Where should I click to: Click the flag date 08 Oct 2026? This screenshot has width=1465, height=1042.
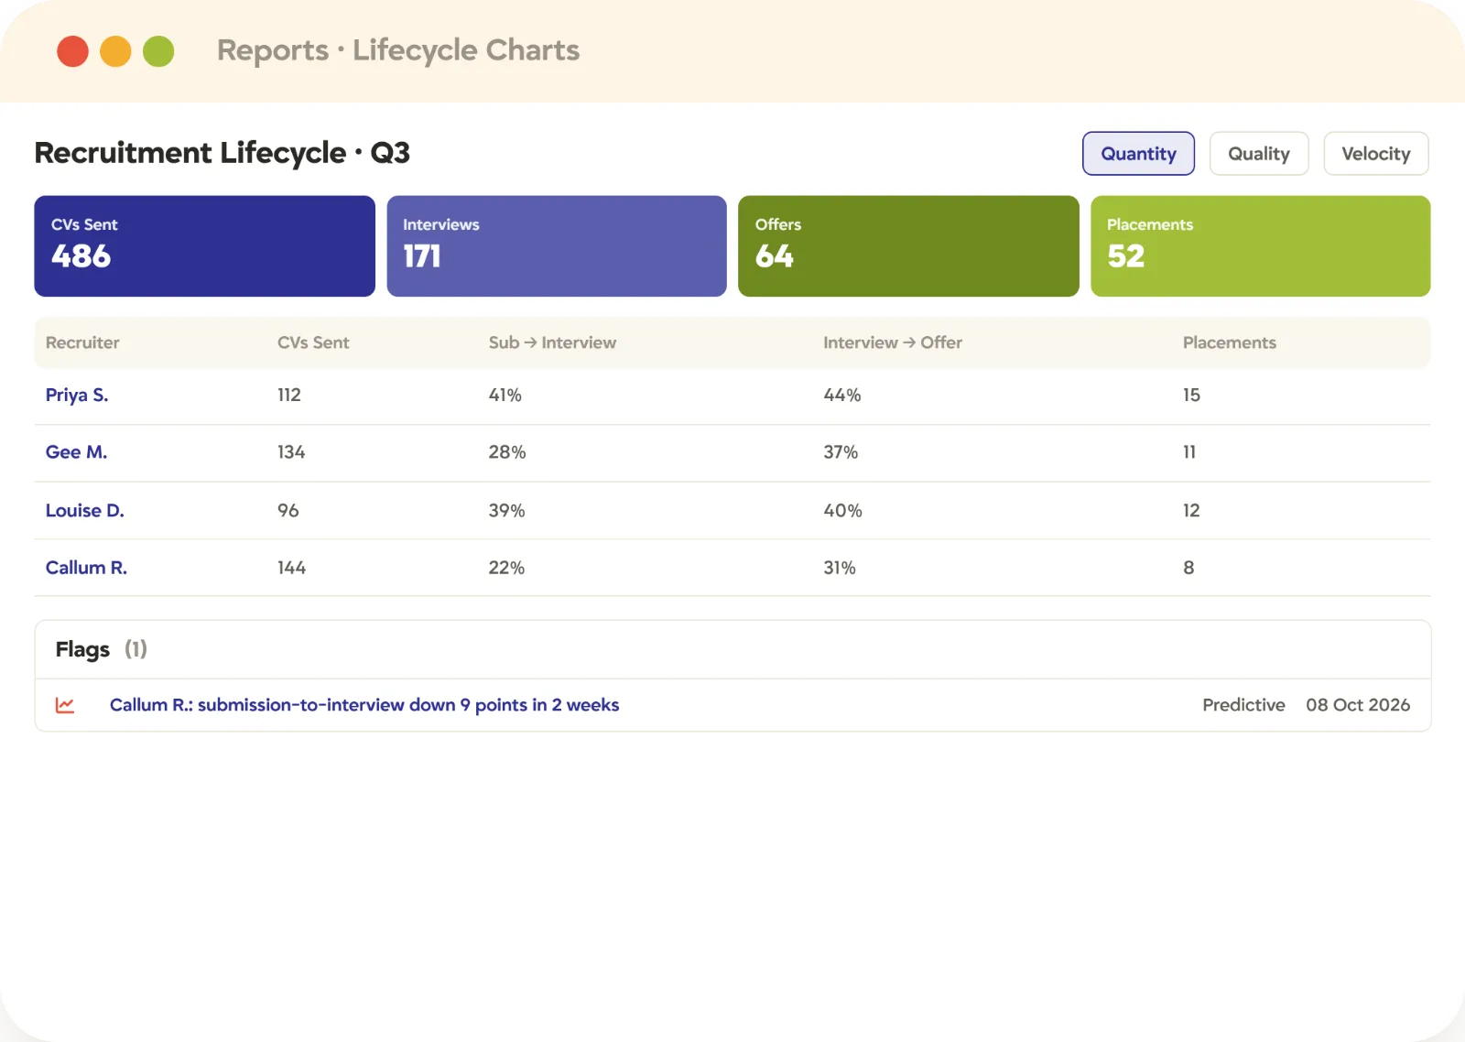[1358, 705]
